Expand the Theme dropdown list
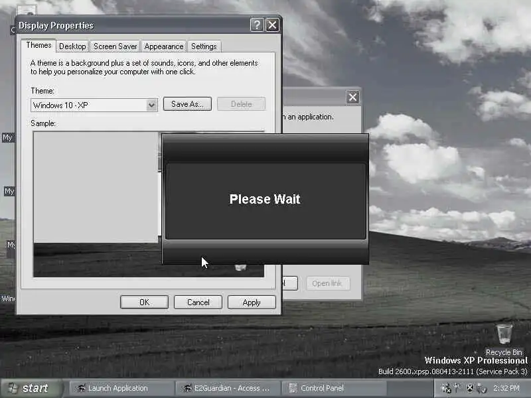This screenshot has height=398, width=531. tap(152, 105)
